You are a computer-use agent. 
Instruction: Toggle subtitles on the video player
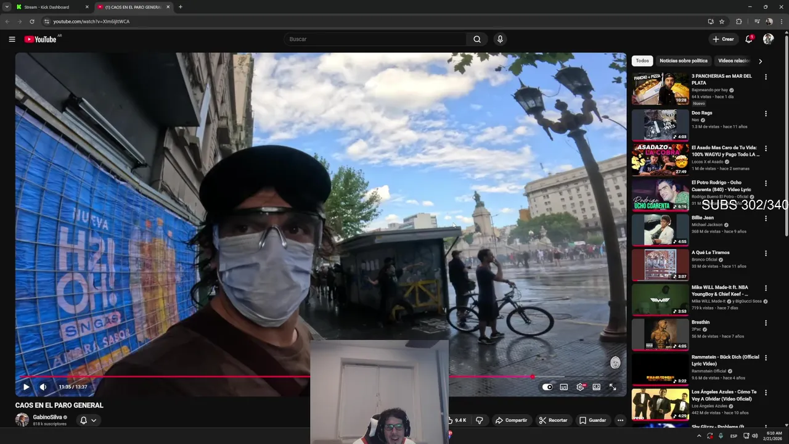563,387
